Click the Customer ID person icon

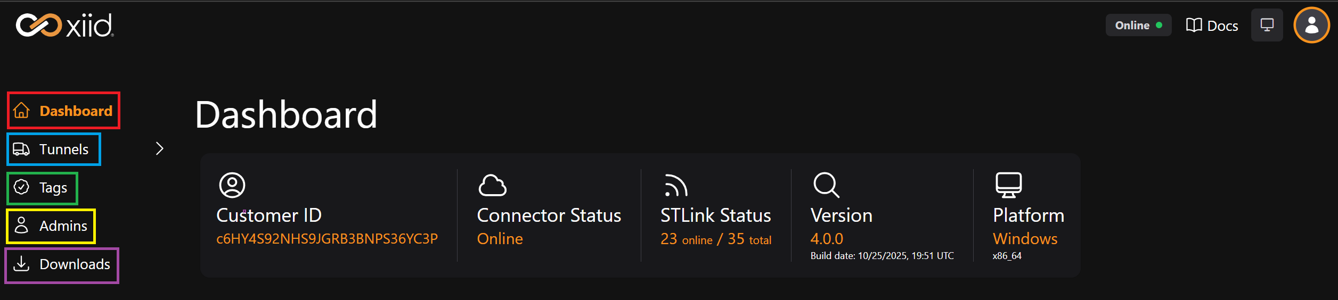(x=232, y=185)
